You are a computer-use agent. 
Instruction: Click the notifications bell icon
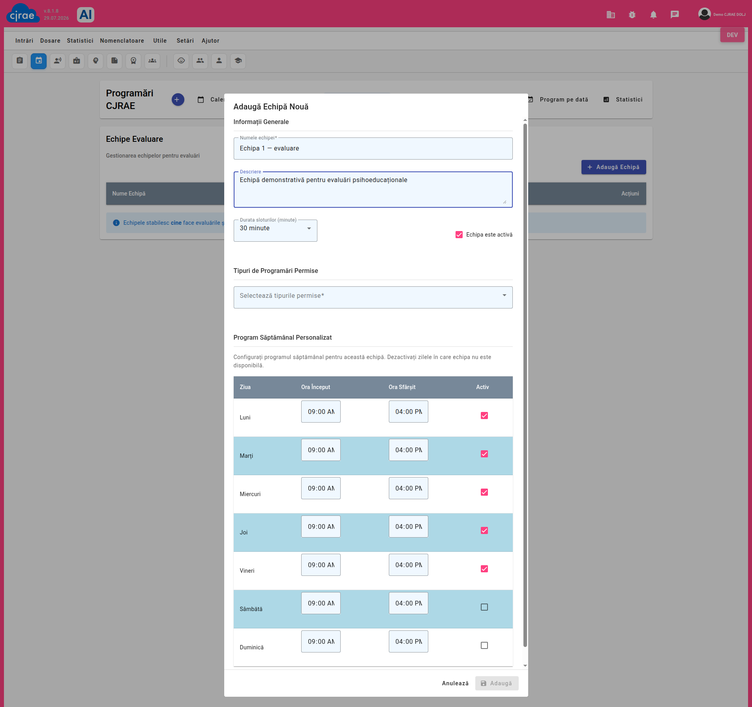tap(653, 15)
